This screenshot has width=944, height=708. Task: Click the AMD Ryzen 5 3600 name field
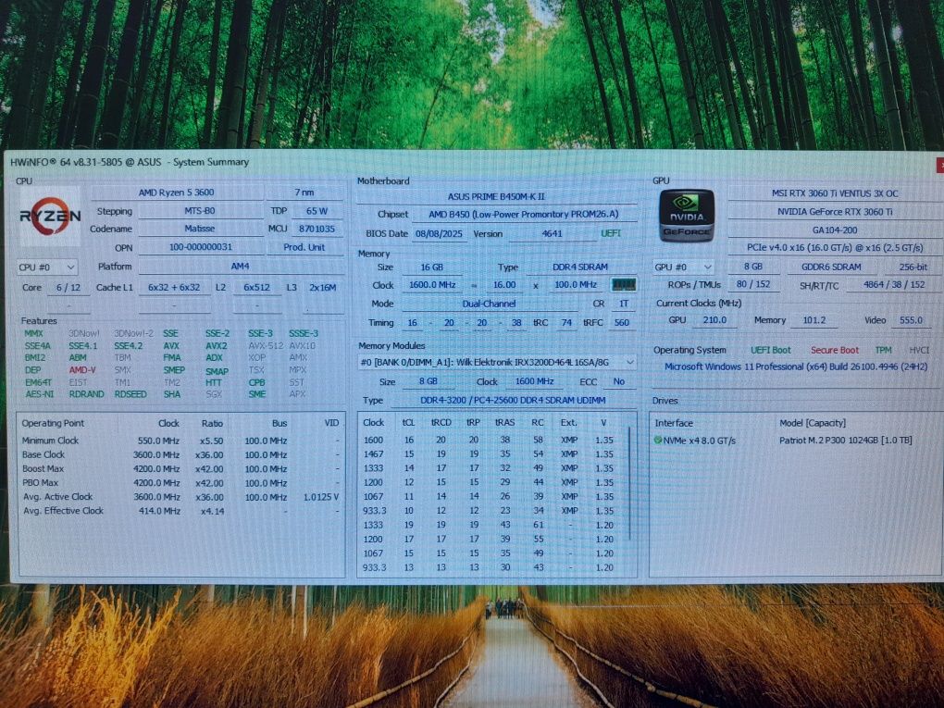click(177, 193)
